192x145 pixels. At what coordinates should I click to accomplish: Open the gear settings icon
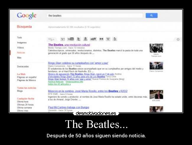[178, 39]
